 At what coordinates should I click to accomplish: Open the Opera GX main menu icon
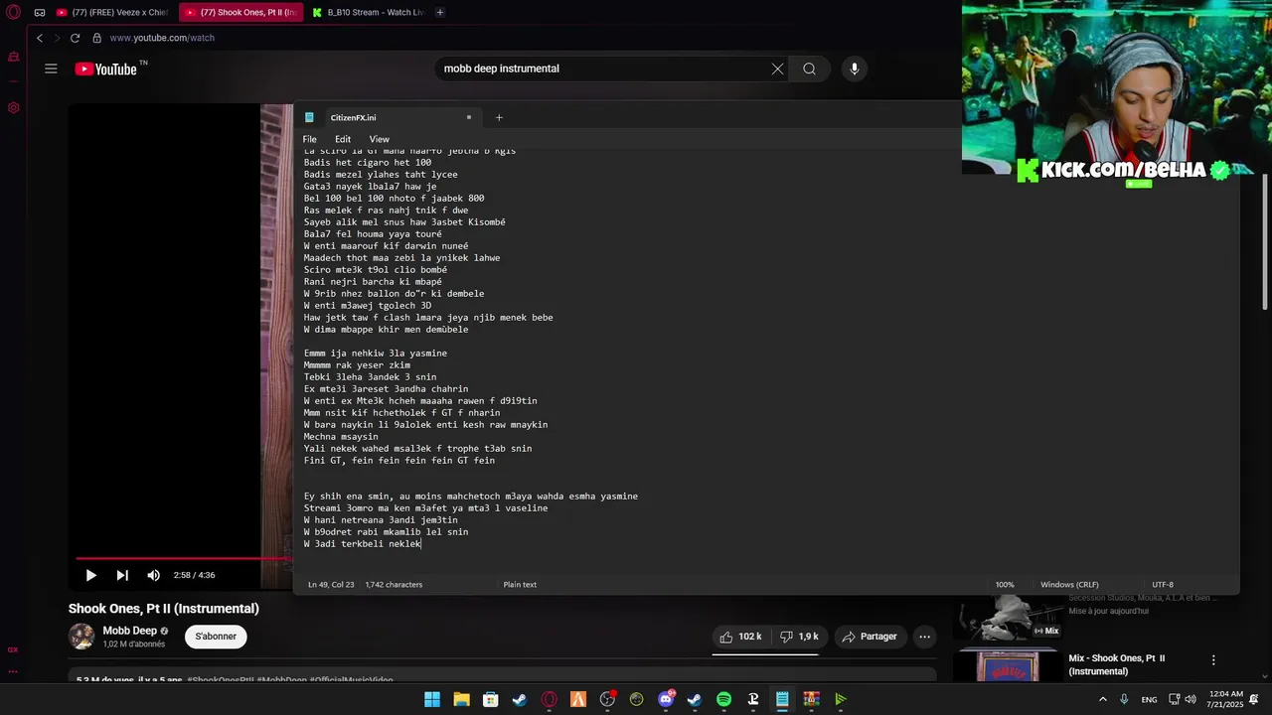click(x=14, y=12)
